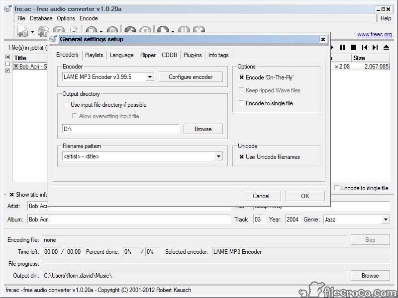
Task: Open the arrow beside Add audio files icon
Action: click(32, 32)
